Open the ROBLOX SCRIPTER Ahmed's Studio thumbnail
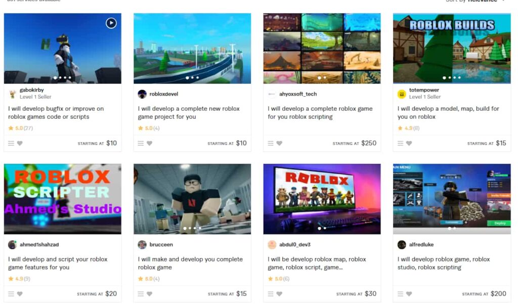 62,199
